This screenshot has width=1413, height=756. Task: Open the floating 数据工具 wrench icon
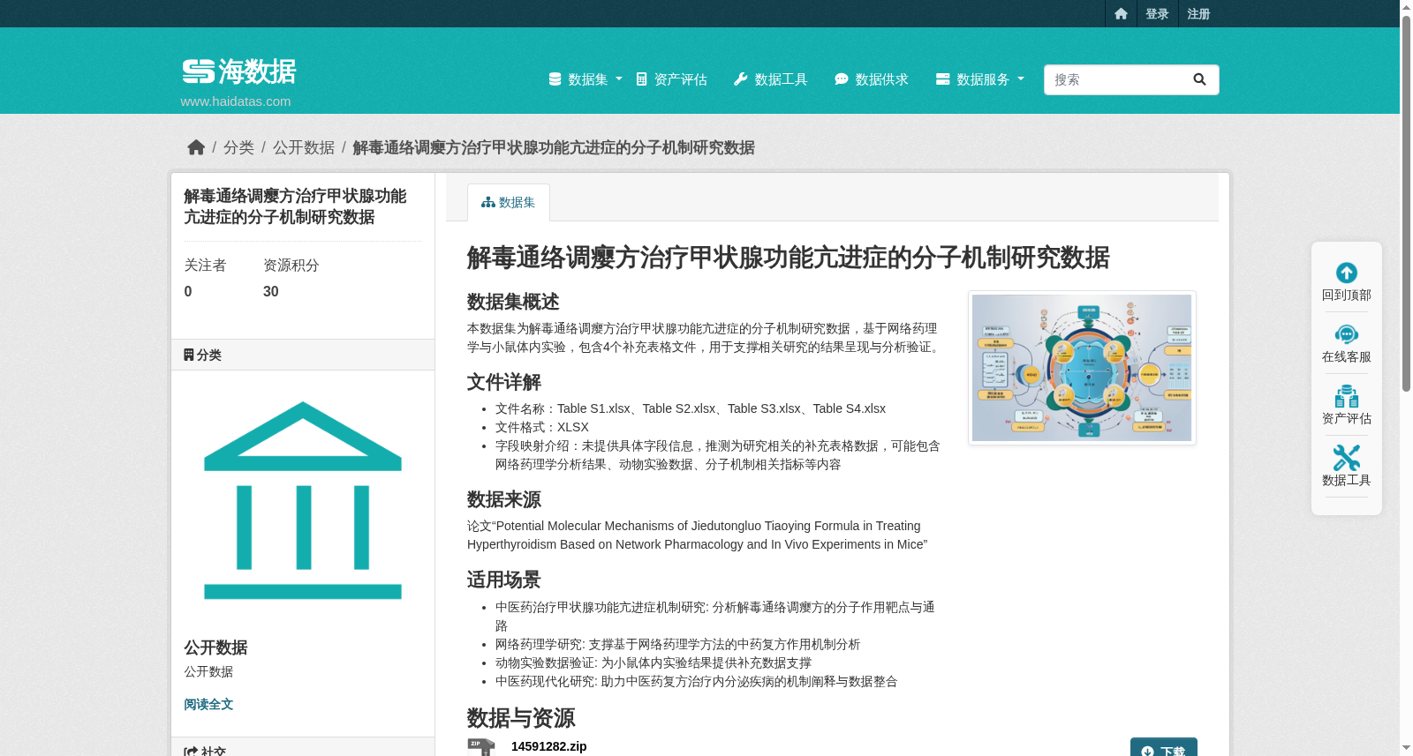1347,458
